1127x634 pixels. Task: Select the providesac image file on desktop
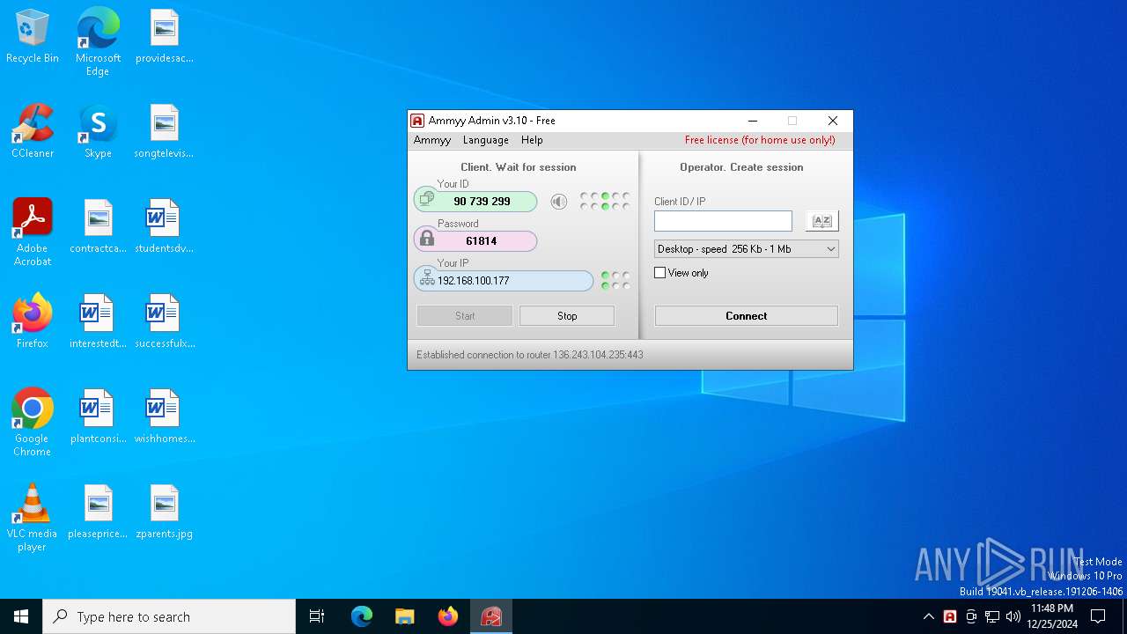click(164, 37)
